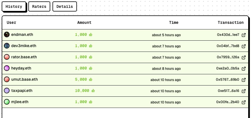Open external link for endman.eth transaction

[x=244, y=35]
